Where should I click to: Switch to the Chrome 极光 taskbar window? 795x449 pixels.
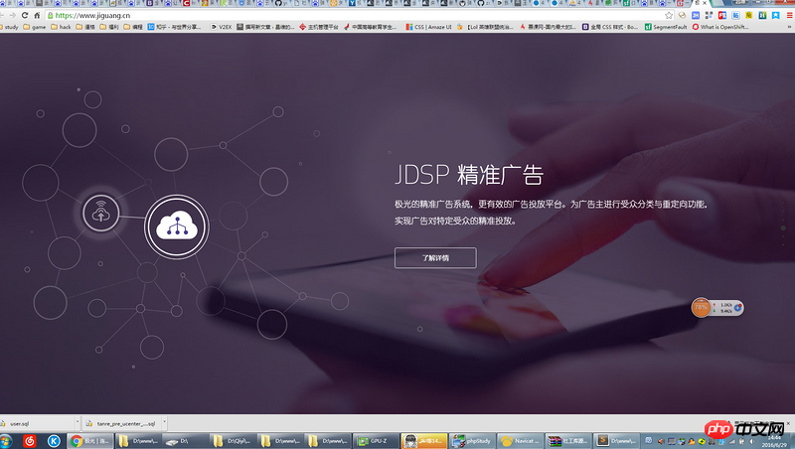(x=90, y=441)
